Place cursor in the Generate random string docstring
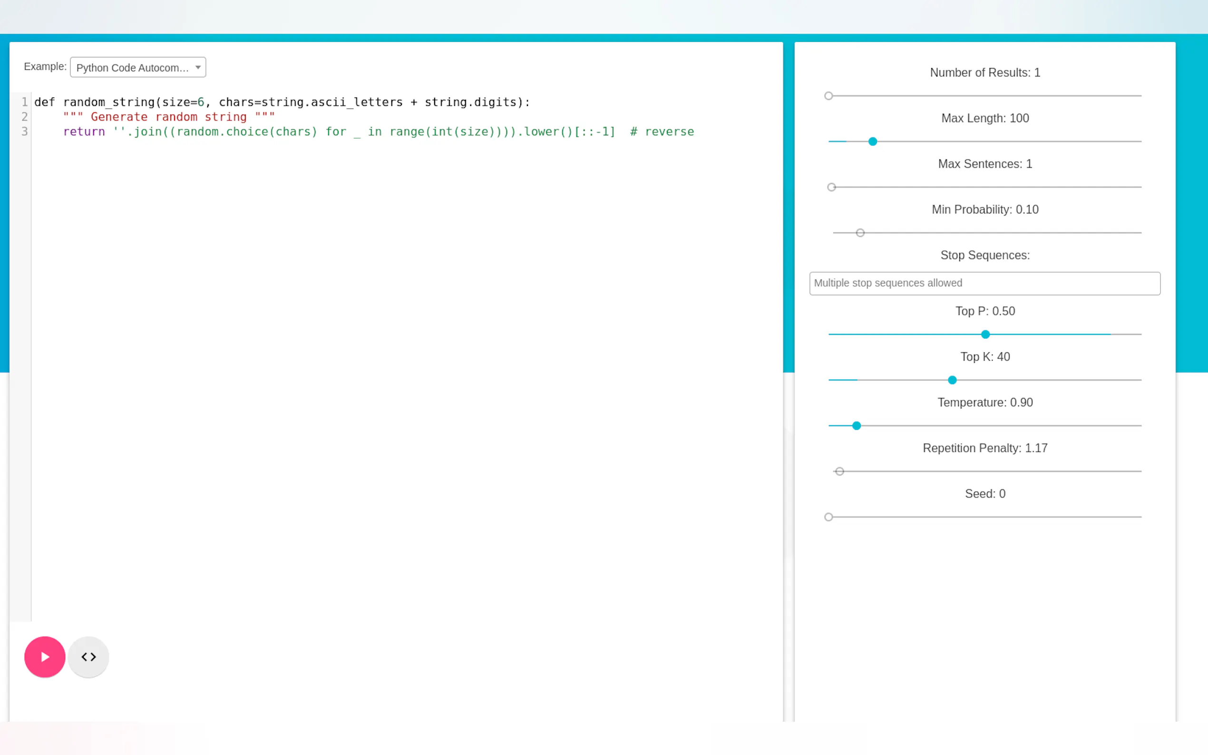The width and height of the screenshot is (1208, 755). [x=169, y=117]
